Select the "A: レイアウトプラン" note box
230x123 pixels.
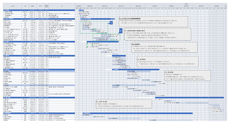point(152,22)
